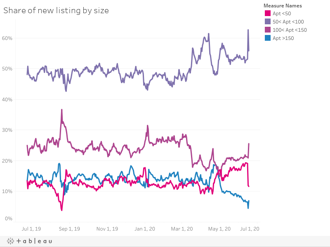330x247 pixels.
Task: Click the Mar 1, 20 axis tick label
Action: pyautogui.click(x=182, y=229)
